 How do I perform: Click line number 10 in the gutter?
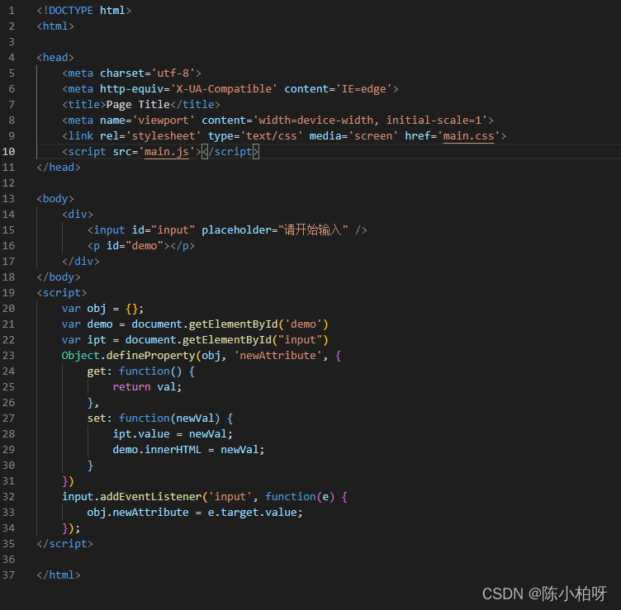pyautogui.click(x=9, y=152)
